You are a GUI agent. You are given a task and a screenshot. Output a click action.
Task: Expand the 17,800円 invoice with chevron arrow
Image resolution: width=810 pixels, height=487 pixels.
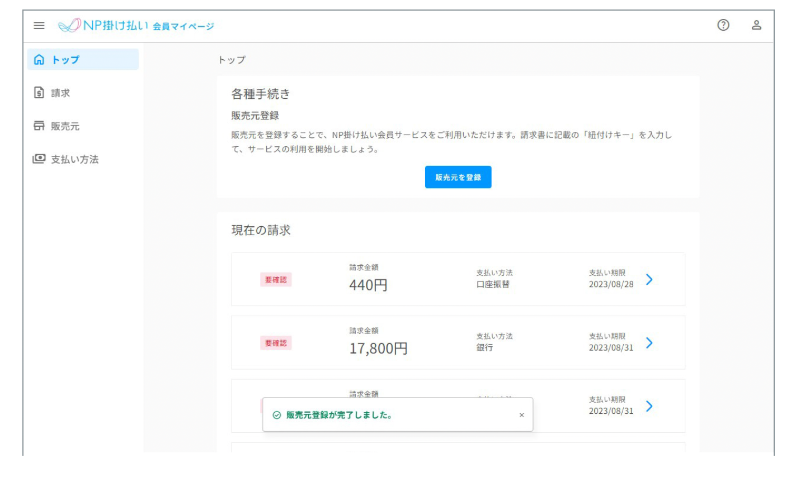649,343
